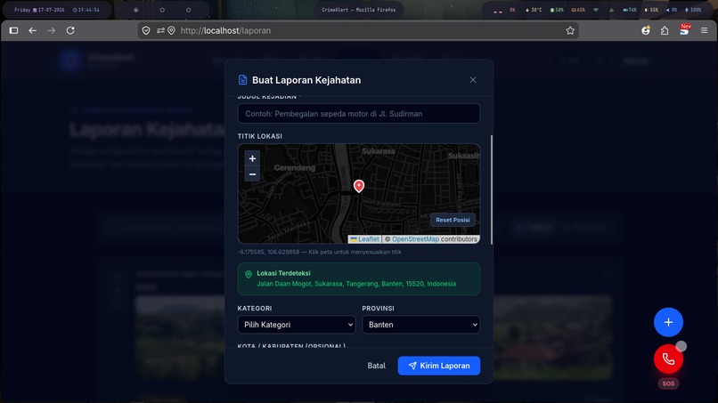Open the Provinsi dropdown showing Banten
Viewport: 718px width, 403px height.
420,325
